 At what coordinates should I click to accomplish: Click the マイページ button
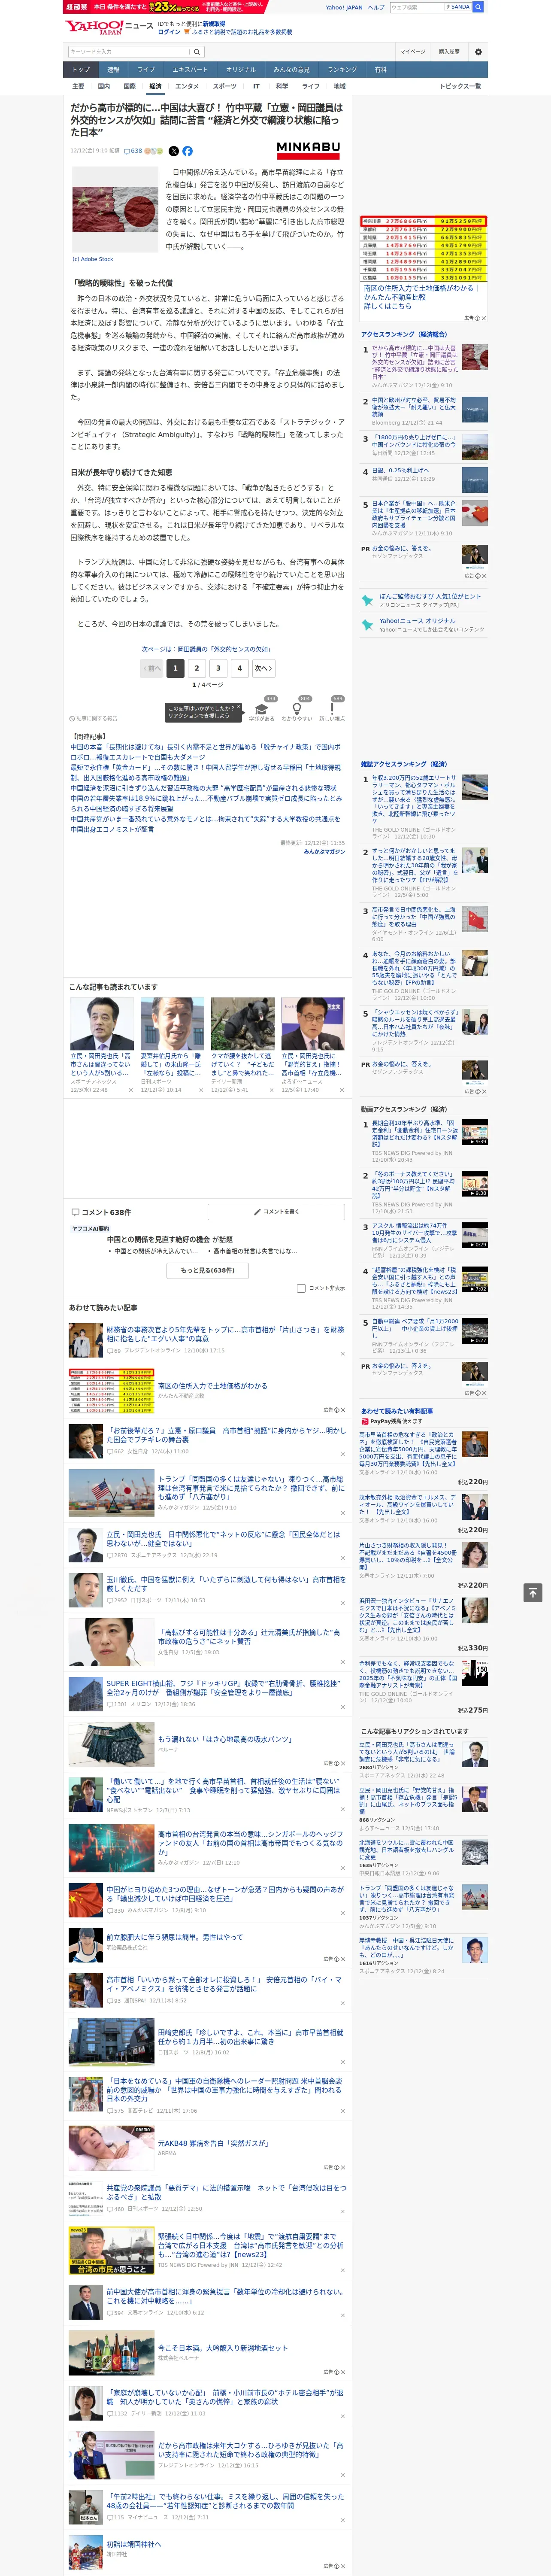(x=412, y=52)
